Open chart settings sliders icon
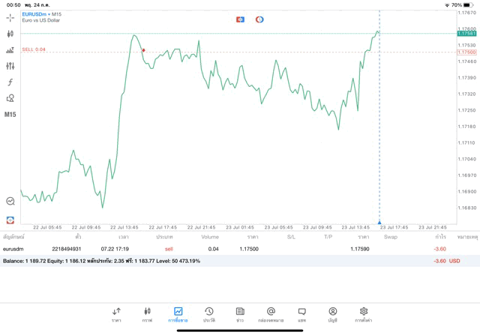 click(x=10, y=66)
